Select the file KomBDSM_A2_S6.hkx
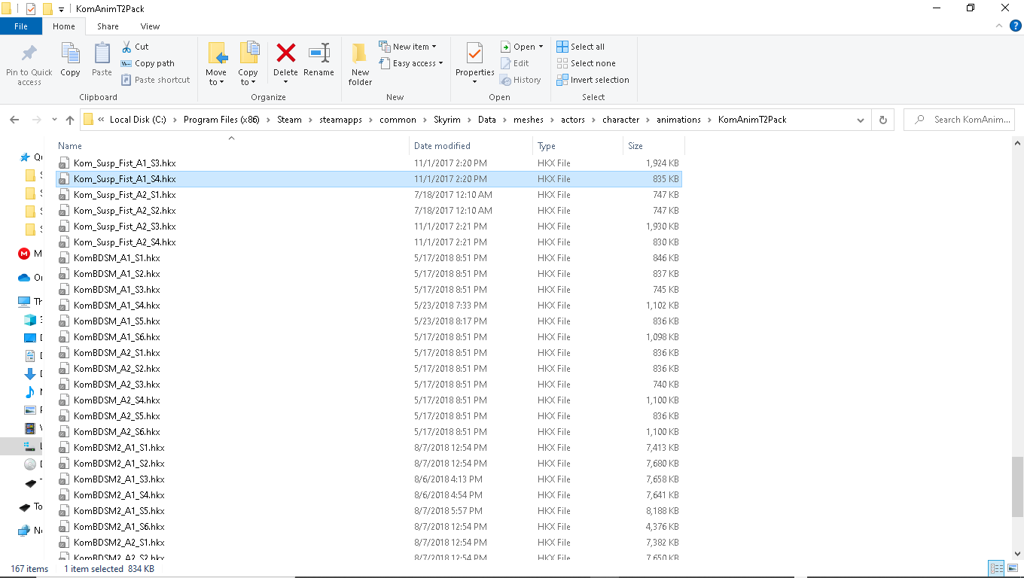This screenshot has height=578, width=1024. 369,432
